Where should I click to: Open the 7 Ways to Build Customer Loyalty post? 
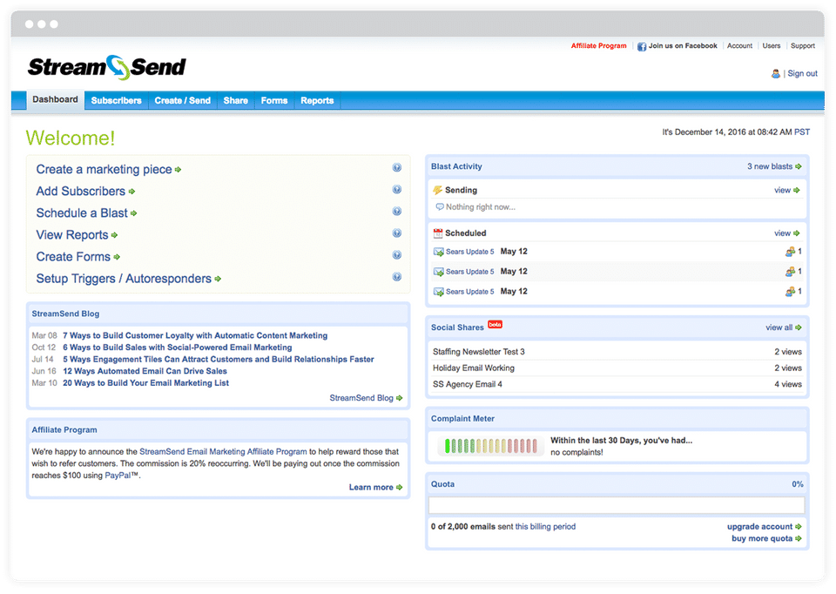click(x=195, y=335)
